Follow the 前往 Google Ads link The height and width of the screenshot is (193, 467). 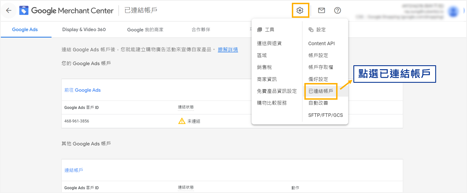tap(82, 90)
